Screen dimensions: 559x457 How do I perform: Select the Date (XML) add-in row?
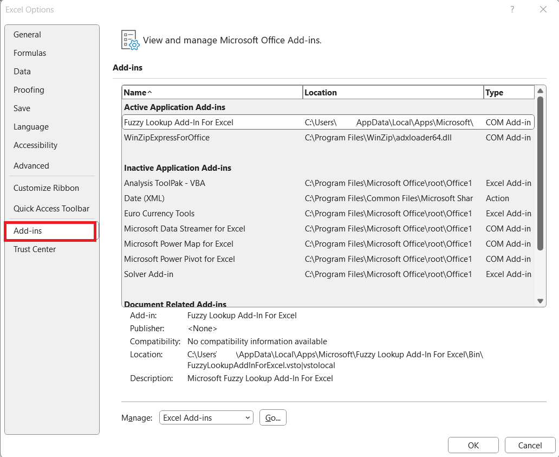click(x=328, y=198)
